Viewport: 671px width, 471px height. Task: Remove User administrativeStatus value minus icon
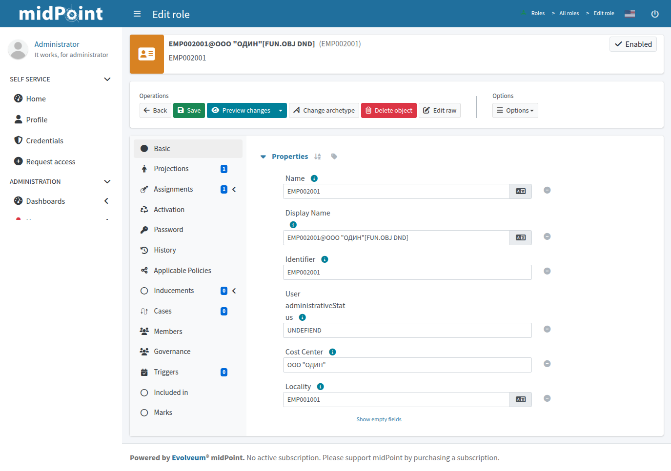click(x=547, y=329)
